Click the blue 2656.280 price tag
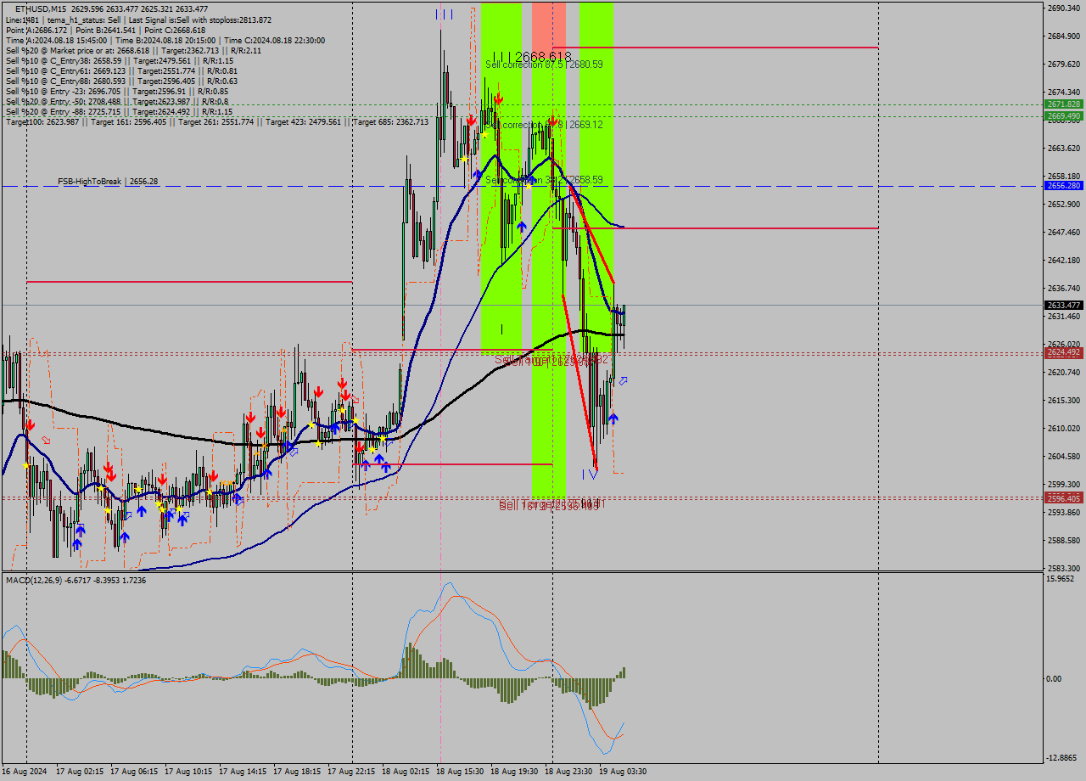The height and width of the screenshot is (781, 1086). point(1063,185)
